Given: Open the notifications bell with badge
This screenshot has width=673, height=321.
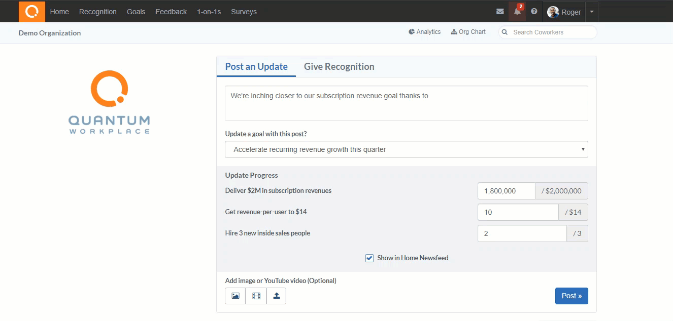Looking at the screenshot, I should [x=517, y=11].
